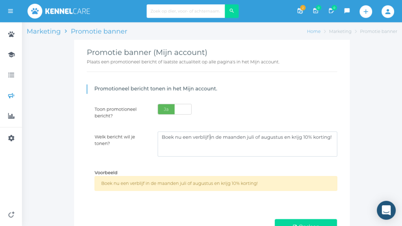This screenshot has height=226, width=402.
Task: Select the megaphone marketing icon
Action: tap(11, 96)
